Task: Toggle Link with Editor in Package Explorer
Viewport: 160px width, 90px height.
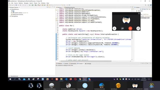Action: (x=49, y=7)
